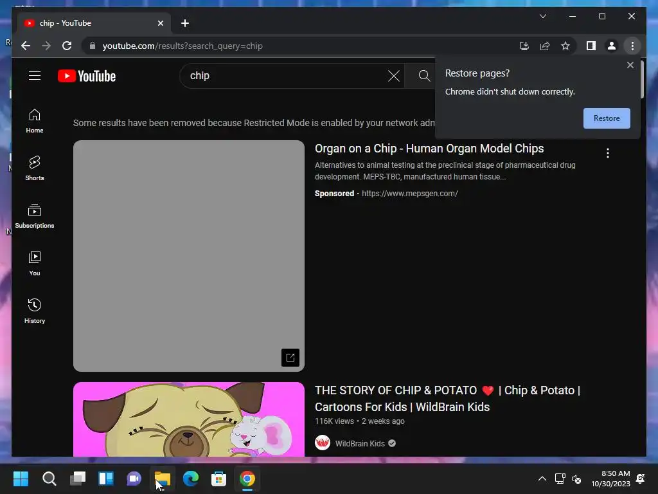Dismiss the Restore pages popup
658x494 pixels.
[630, 65]
